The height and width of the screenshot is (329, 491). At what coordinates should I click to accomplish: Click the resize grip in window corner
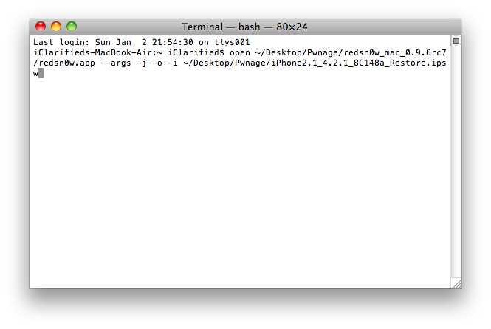pyautogui.click(x=456, y=283)
